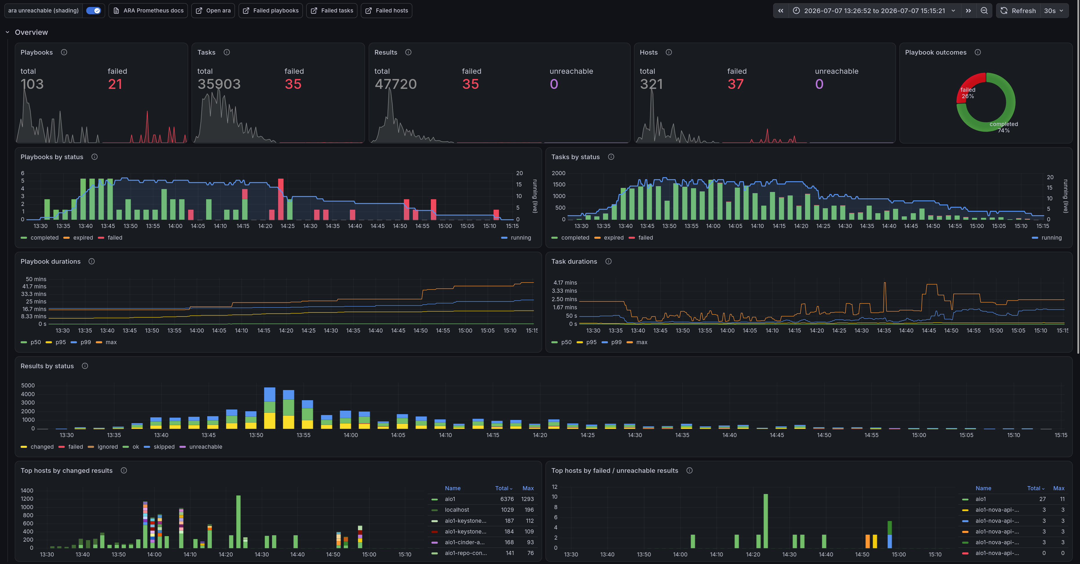
Task: Open the 30s refresh interval dropdown
Action: 1054,10
